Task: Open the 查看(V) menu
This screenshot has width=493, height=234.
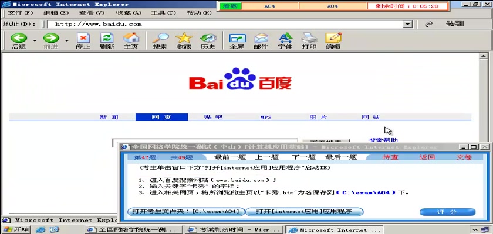Action: click(92, 13)
